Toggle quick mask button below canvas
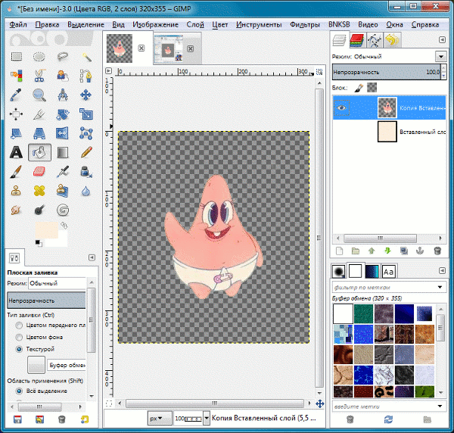The image size is (454, 433). tap(109, 403)
